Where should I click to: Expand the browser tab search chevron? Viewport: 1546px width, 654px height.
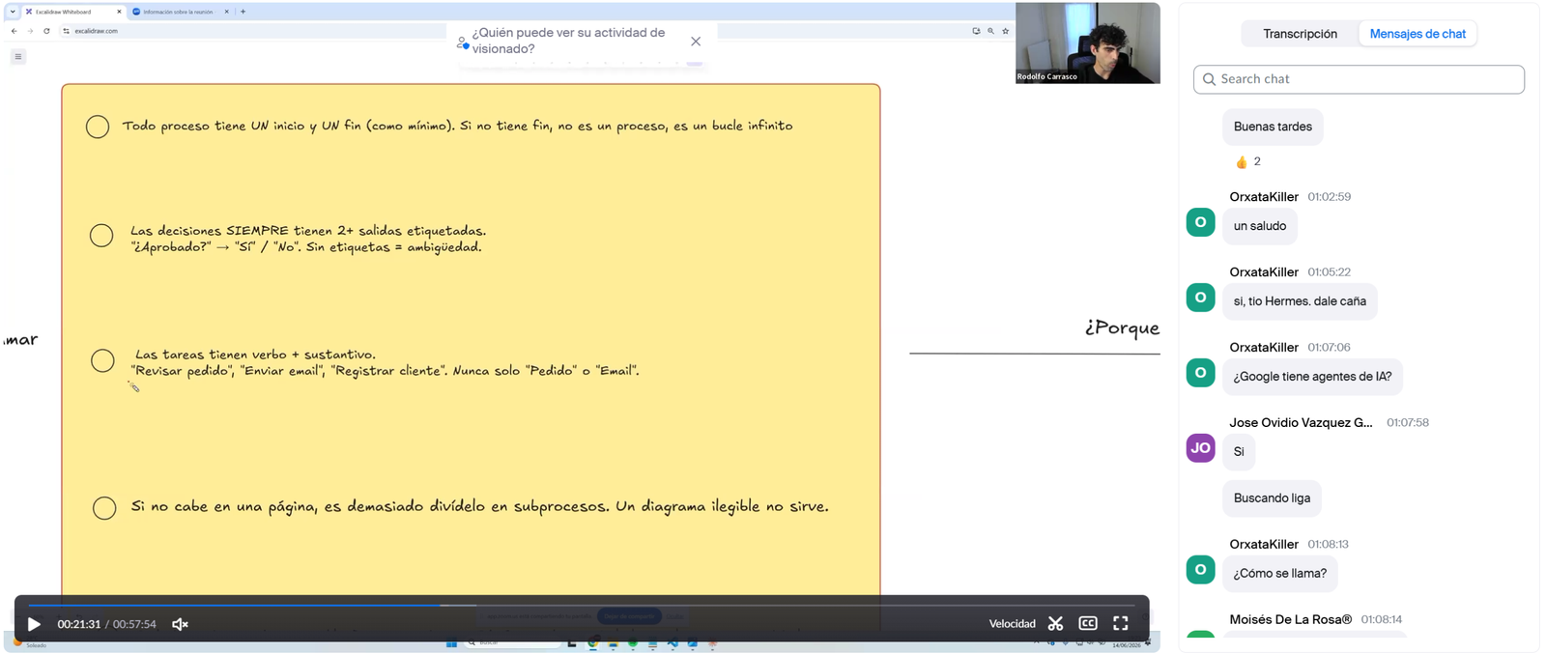[13, 12]
